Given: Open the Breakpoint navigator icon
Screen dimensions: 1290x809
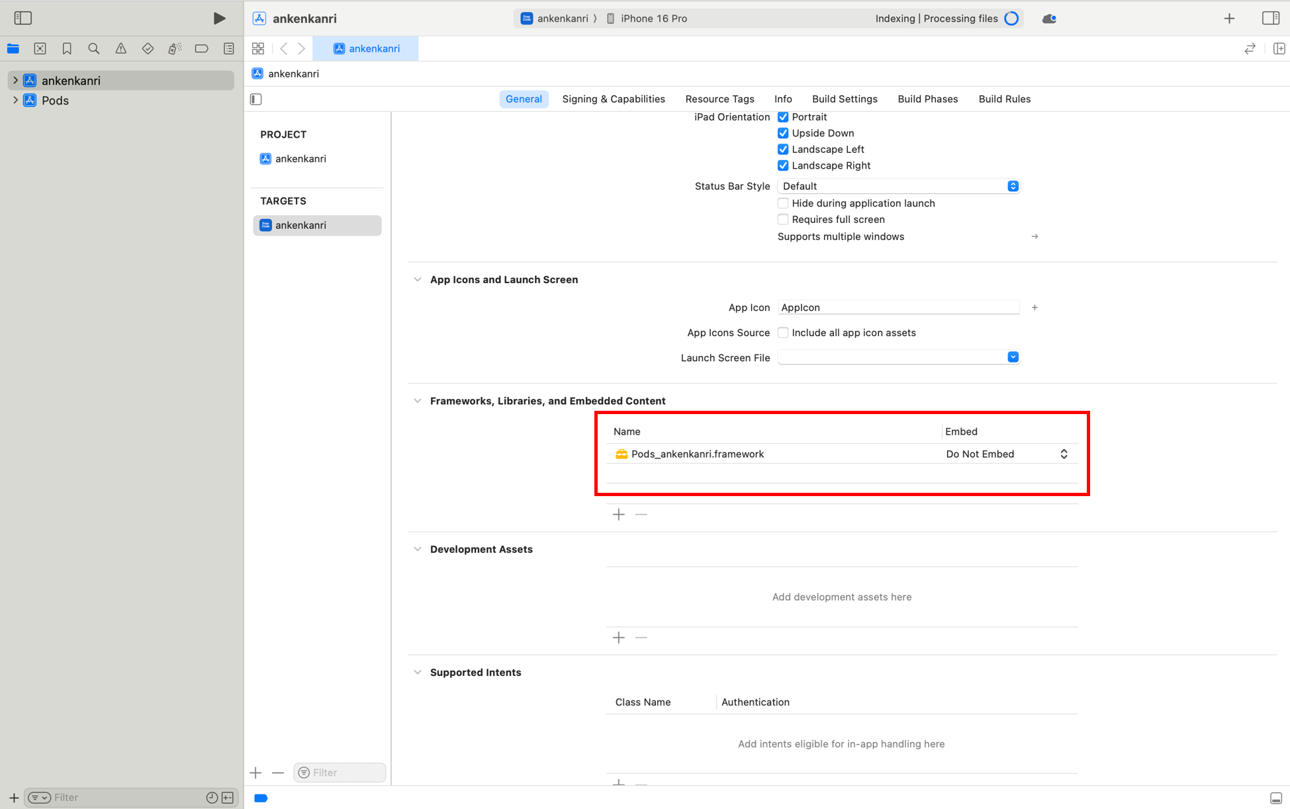Looking at the screenshot, I should (202, 48).
